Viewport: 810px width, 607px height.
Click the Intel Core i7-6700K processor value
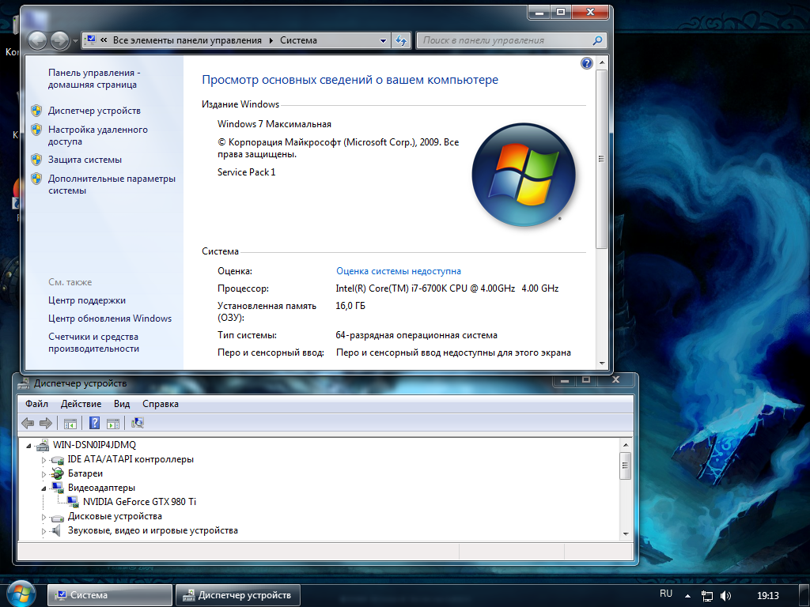447,288
